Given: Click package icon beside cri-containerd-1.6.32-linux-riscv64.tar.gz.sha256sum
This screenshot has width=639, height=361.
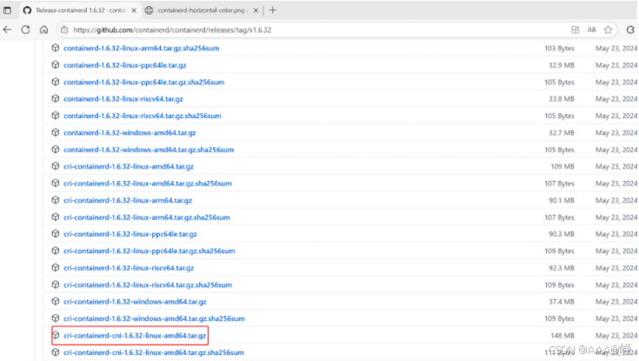Looking at the screenshot, I should [56, 284].
